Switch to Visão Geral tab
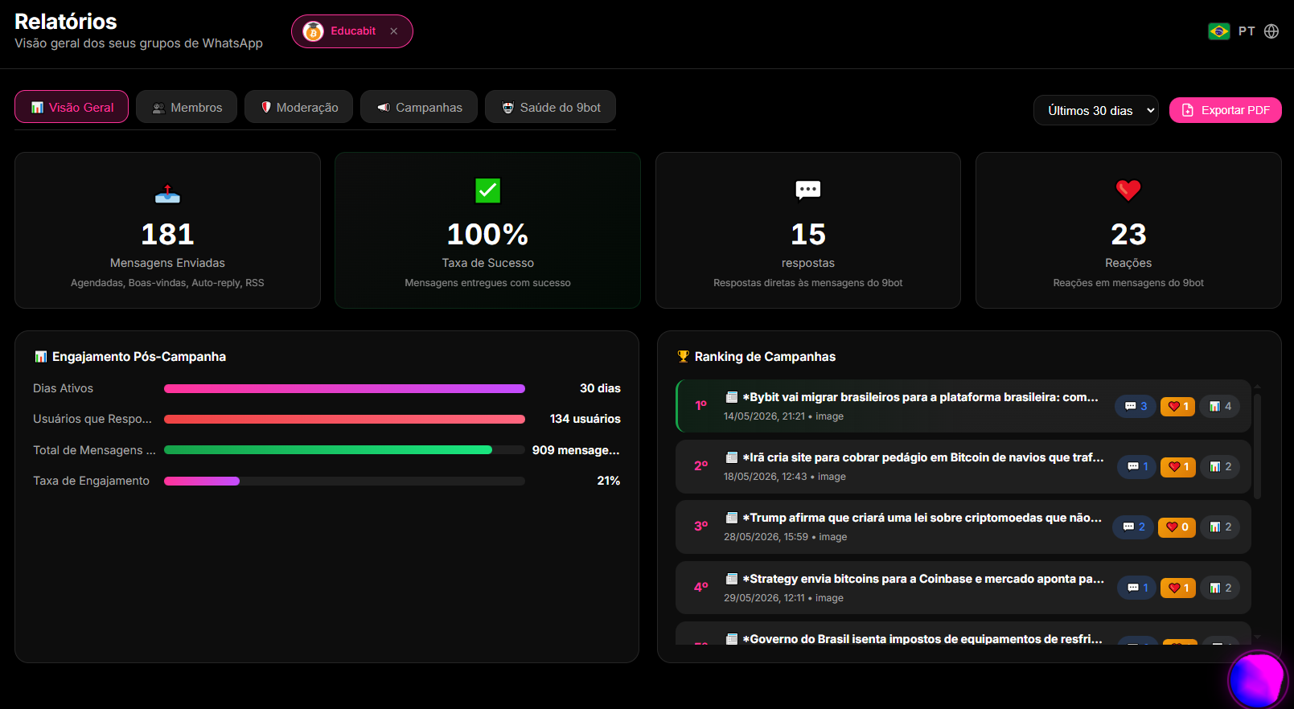This screenshot has height=709, width=1294. click(72, 107)
